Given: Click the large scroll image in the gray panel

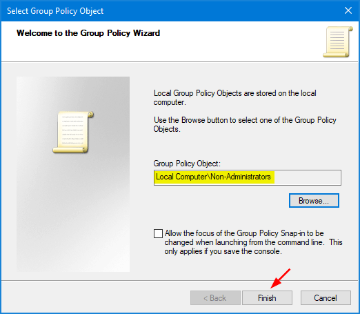Looking at the screenshot, I should (73, 133).
